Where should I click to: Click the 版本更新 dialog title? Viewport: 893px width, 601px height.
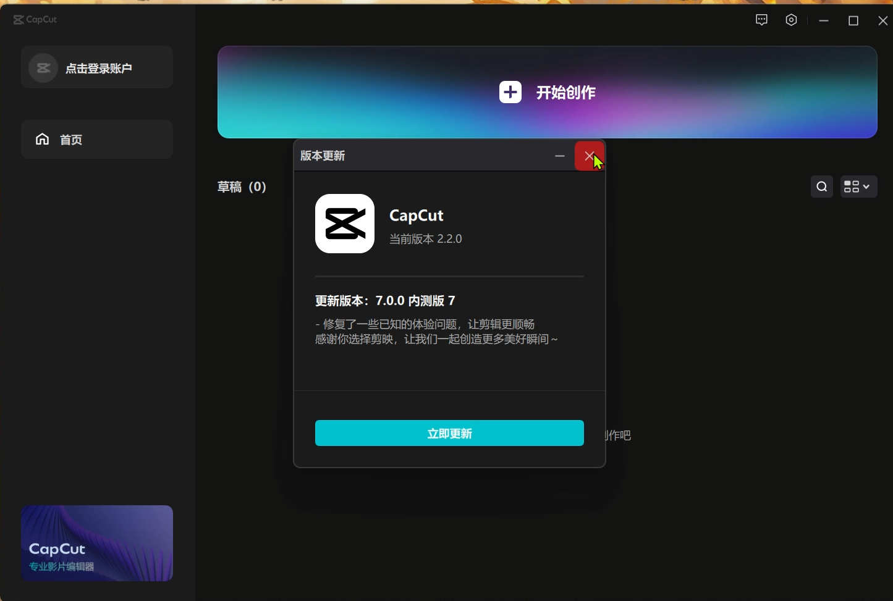[x=323, y=156]
